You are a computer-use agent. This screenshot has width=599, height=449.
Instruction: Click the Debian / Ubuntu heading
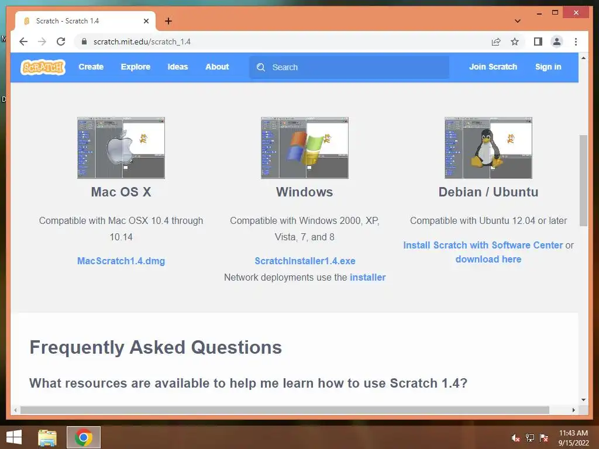pos(488,192)
